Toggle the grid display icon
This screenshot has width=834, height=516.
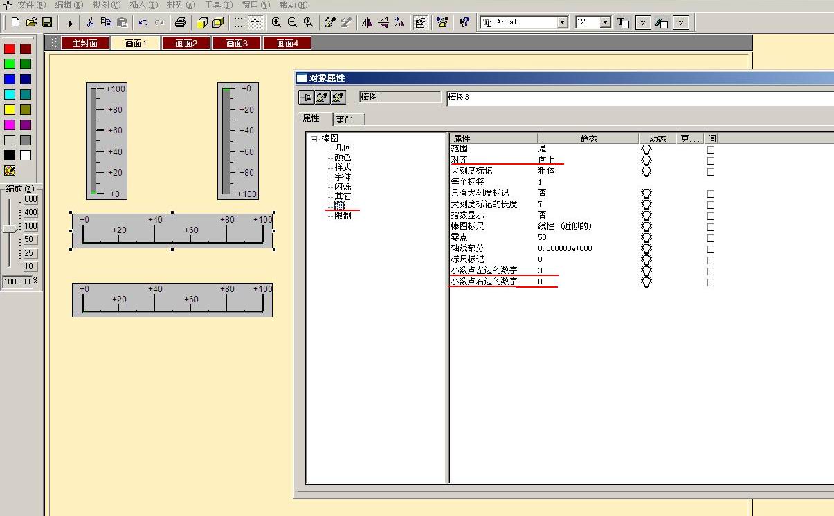pyautogui.click(x=239, y=23)
